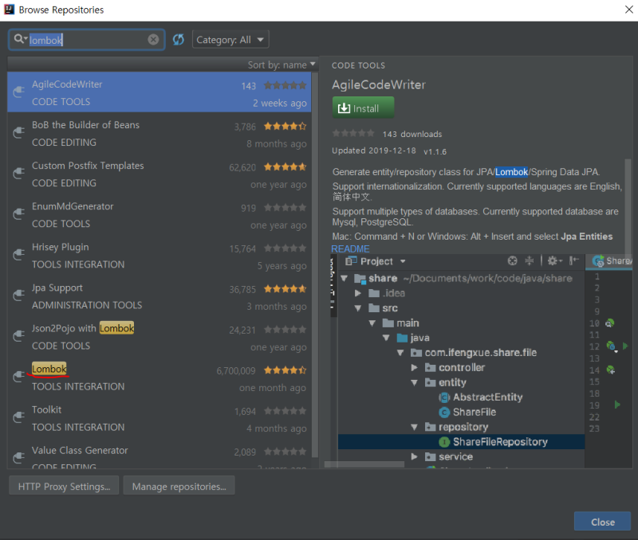
Task: Open the README link
Action: [x=350, y=248]
